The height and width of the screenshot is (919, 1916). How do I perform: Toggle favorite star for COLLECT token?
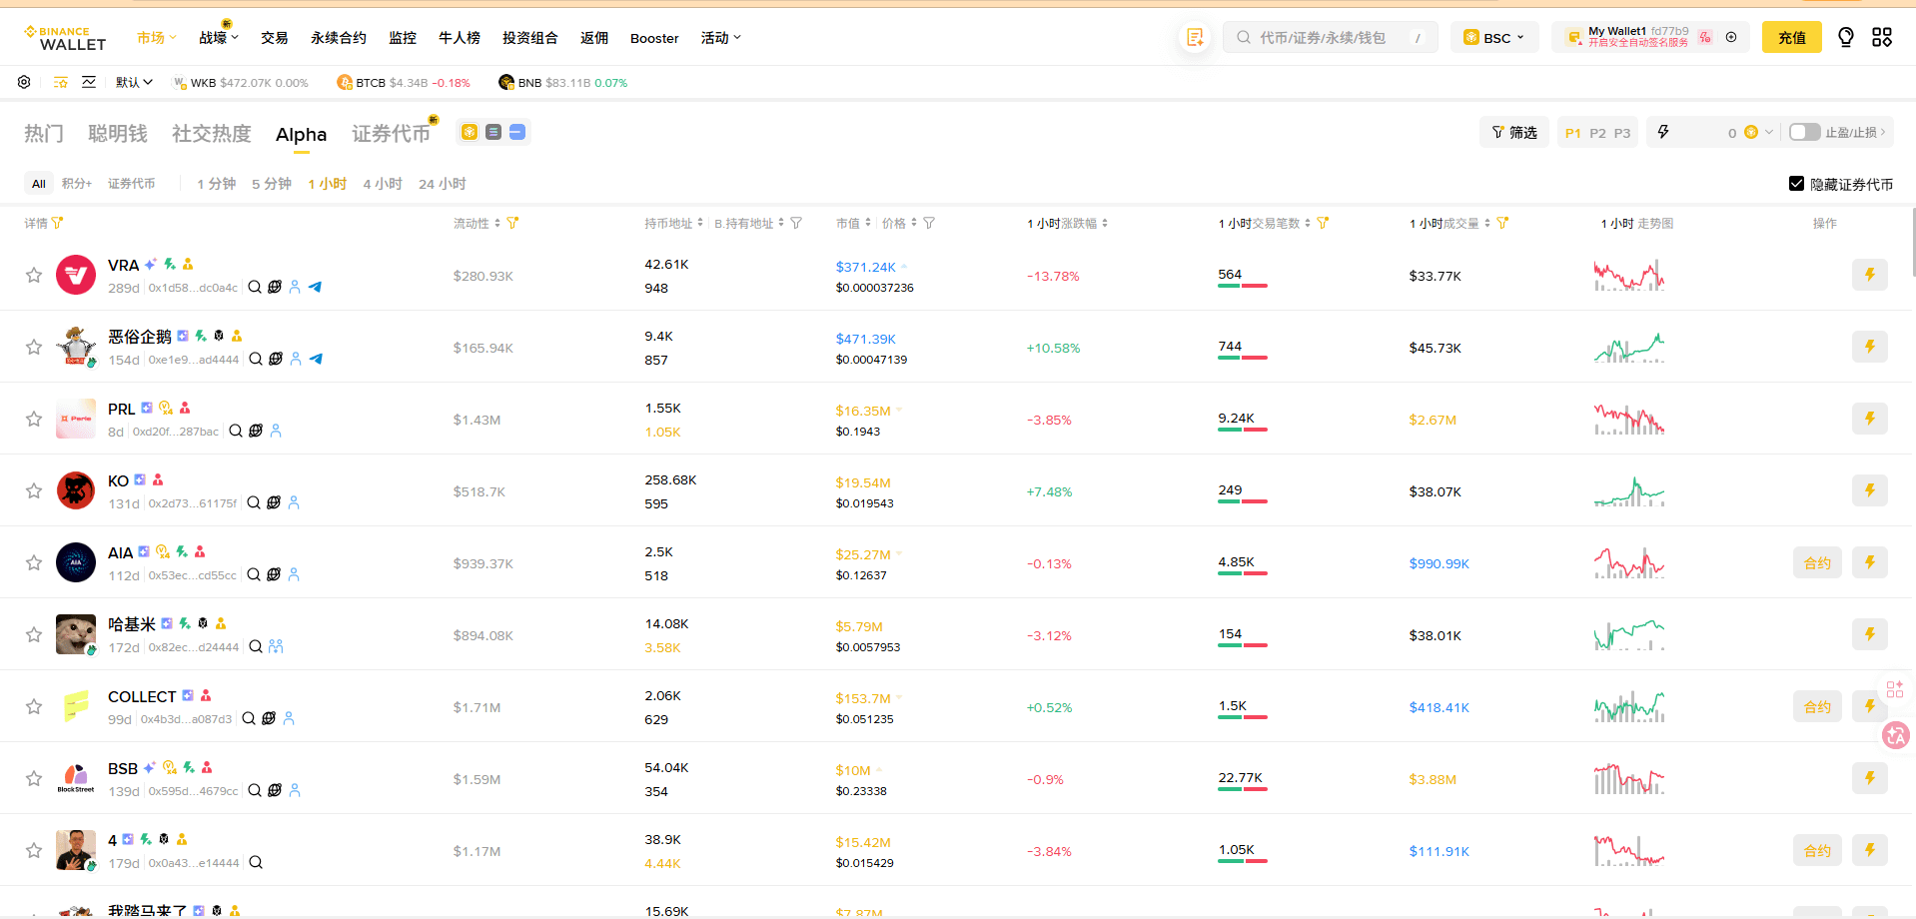(x=34, y=706)
